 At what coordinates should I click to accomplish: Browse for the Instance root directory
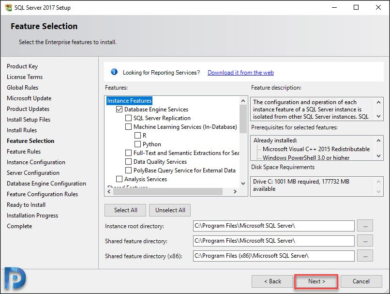coord(365,226)
